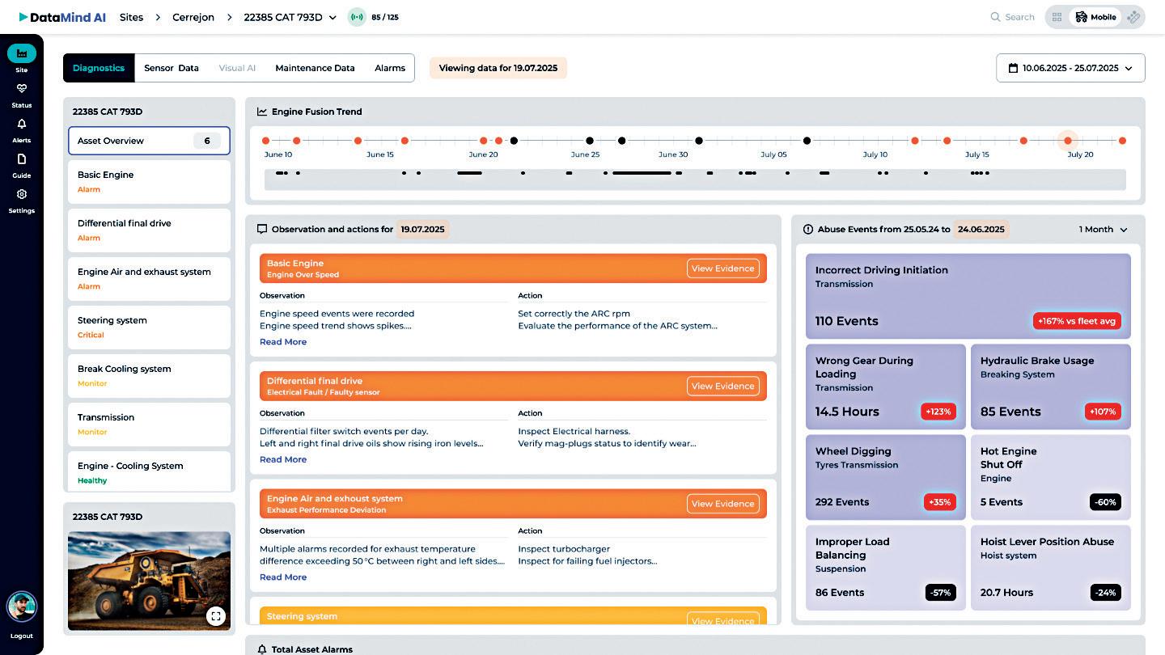Click the search magnifier icon
This screenshot has width=1165, height=655.
point(995,17)
